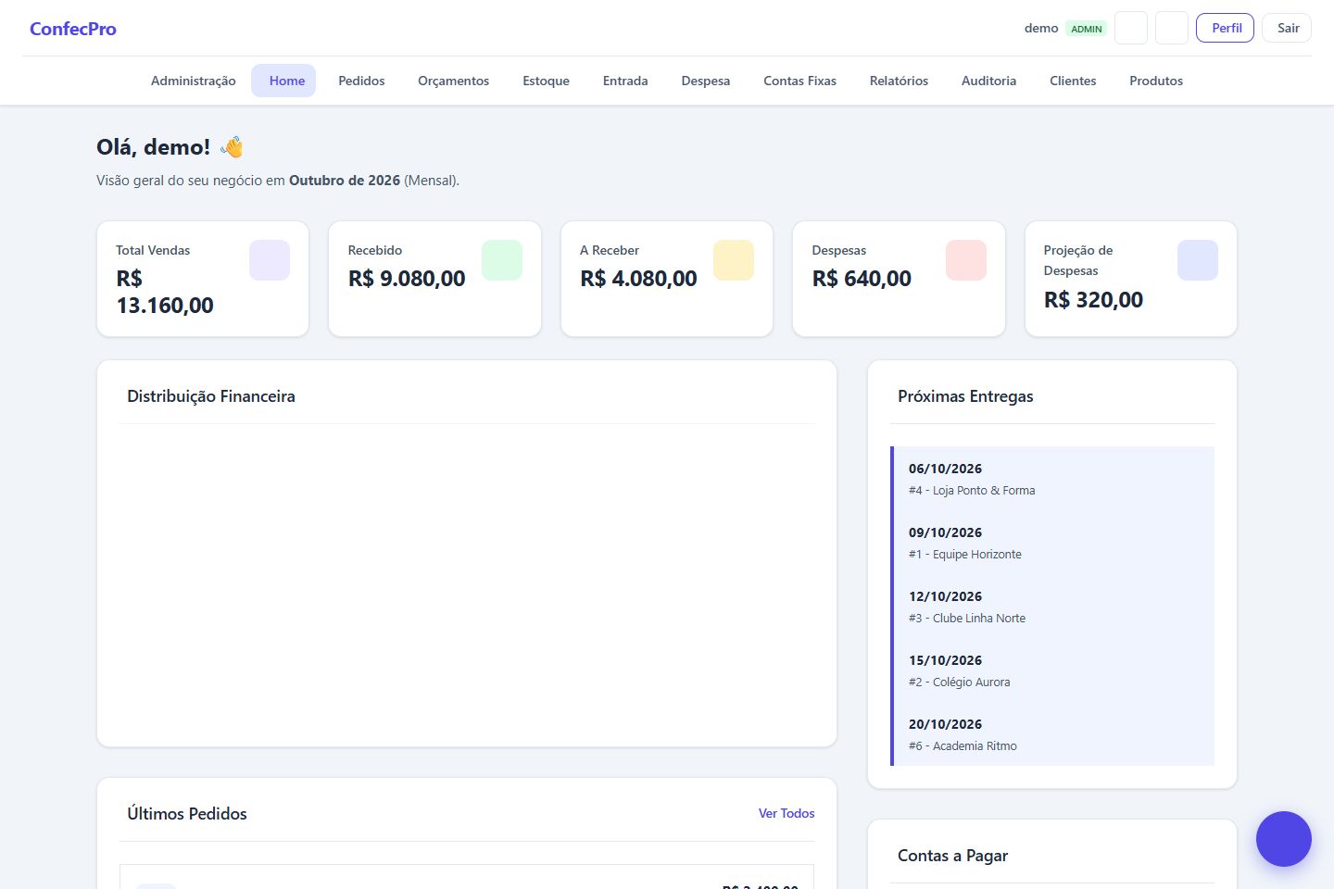Switch to the Estoque page

(x=547, y=81)
